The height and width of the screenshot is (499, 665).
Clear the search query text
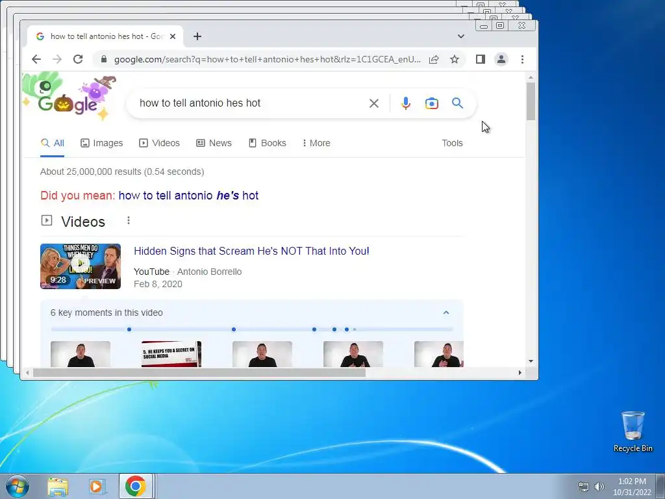373,103
